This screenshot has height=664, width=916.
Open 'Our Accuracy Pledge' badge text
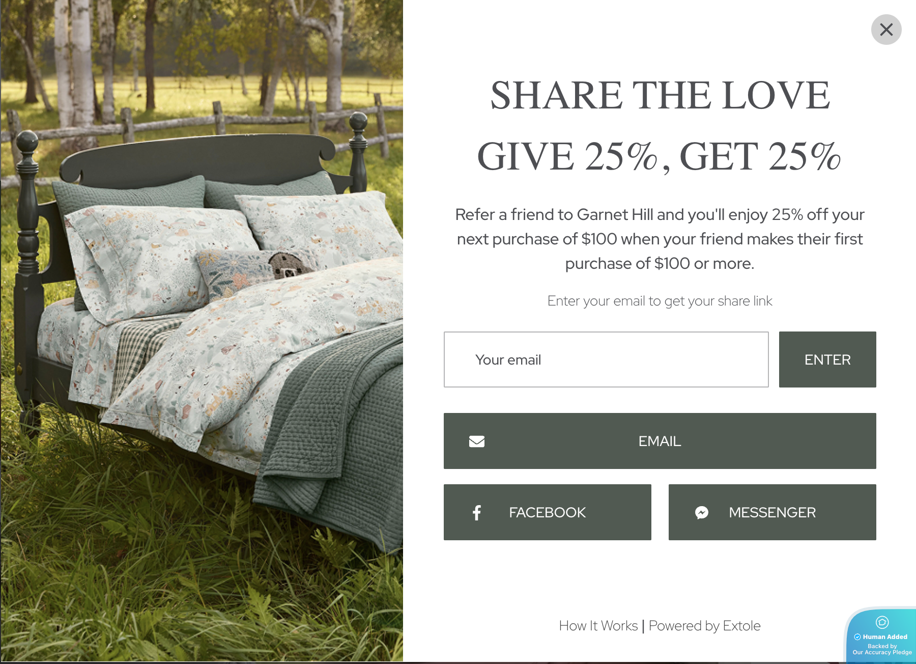(882, 652)
